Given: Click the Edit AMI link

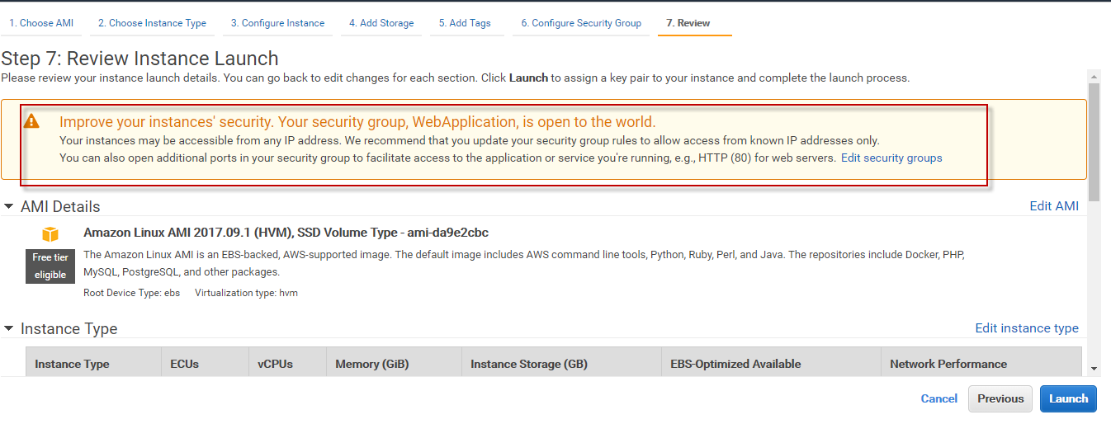Looking at the screenshot, I should (1054, 206).
